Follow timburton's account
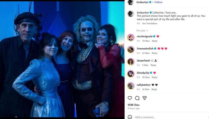The width and height of the screenshot is (209, 119). (x=159, y=2)
